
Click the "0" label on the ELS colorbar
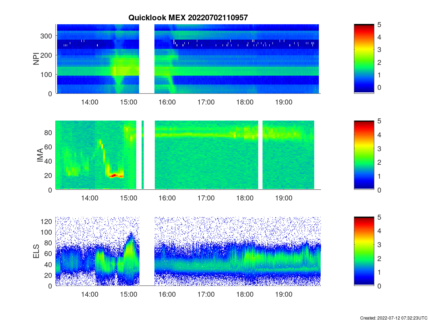point(380,286)
